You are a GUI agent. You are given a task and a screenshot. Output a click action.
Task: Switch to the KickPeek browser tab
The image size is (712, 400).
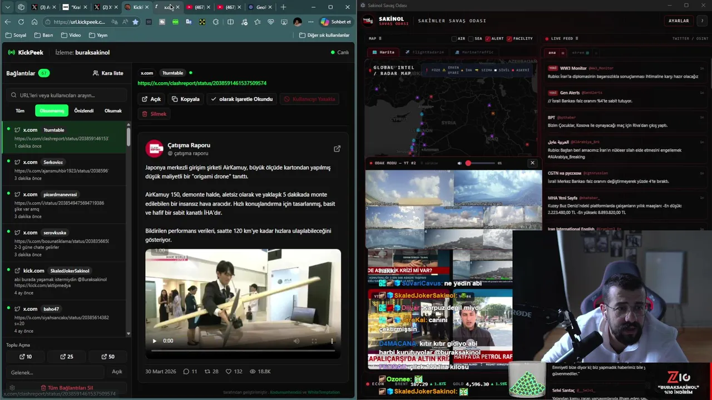(137, 7)
